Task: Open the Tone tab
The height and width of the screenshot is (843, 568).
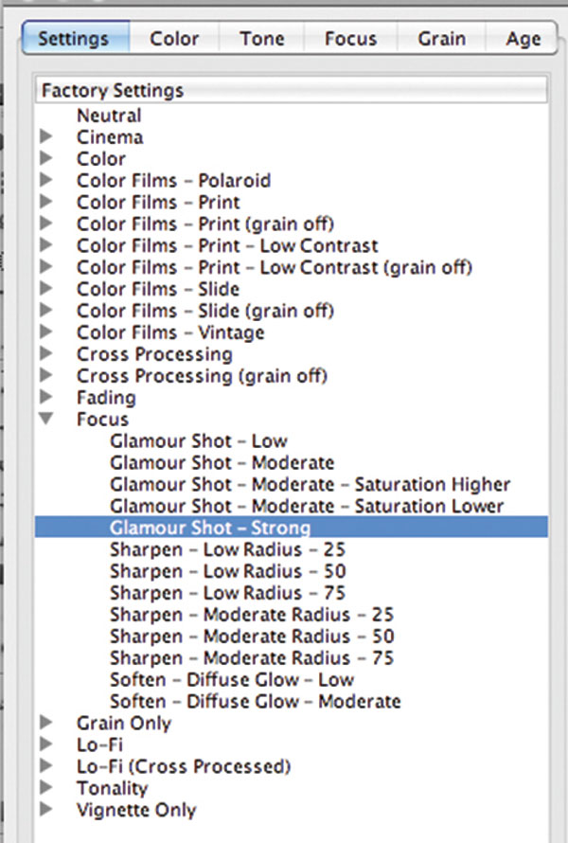Action: click(x=261, y=38)
